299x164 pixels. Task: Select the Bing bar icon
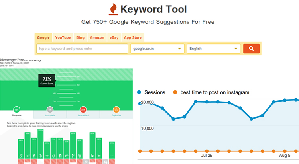click(92, 156)
